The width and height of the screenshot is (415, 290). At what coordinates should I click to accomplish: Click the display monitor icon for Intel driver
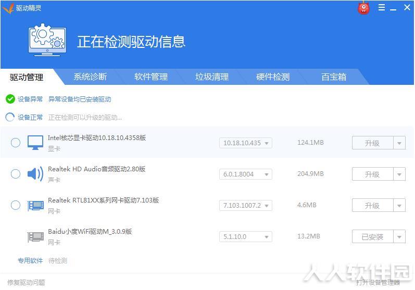[35, 143]
